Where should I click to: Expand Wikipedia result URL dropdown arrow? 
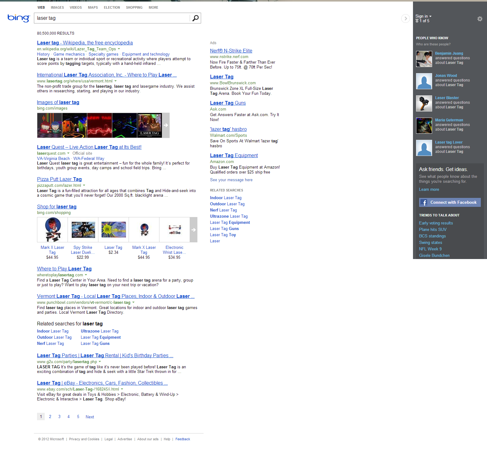(119, 49)
